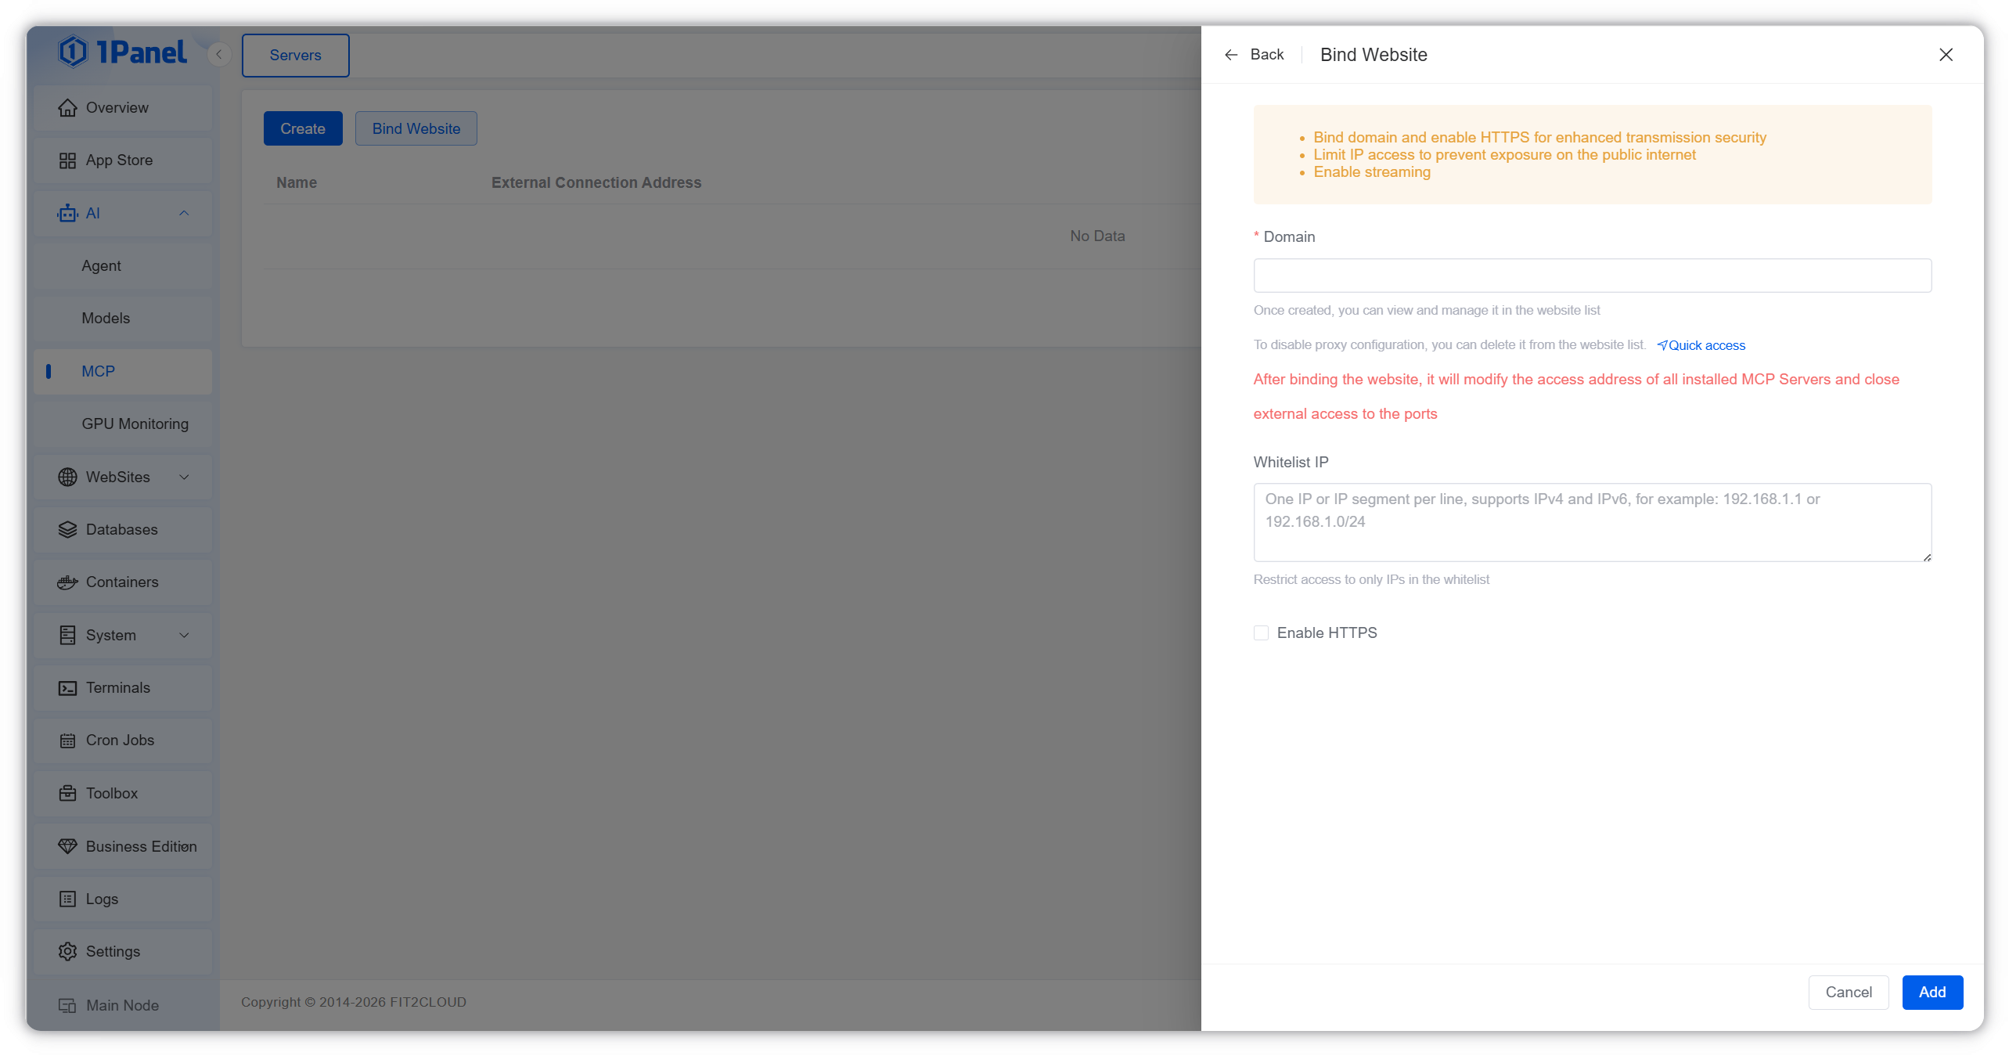Viewport: 2009px width, 1056px height.
Task: Click the AI robot icon
Action: click(x=68, y=213)
